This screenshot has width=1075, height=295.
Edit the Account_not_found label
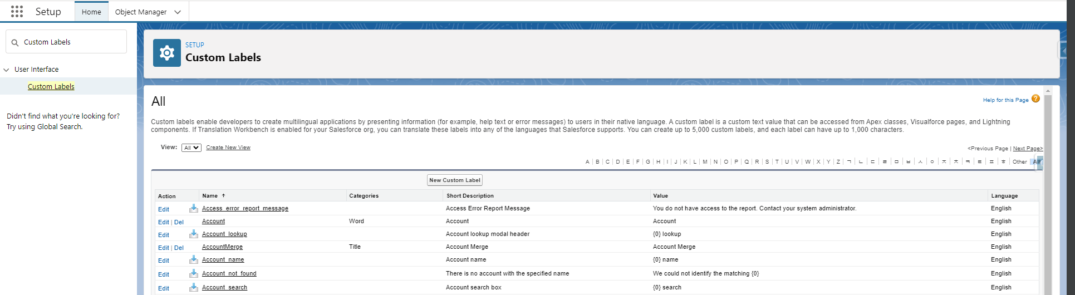tap(164, 274)
